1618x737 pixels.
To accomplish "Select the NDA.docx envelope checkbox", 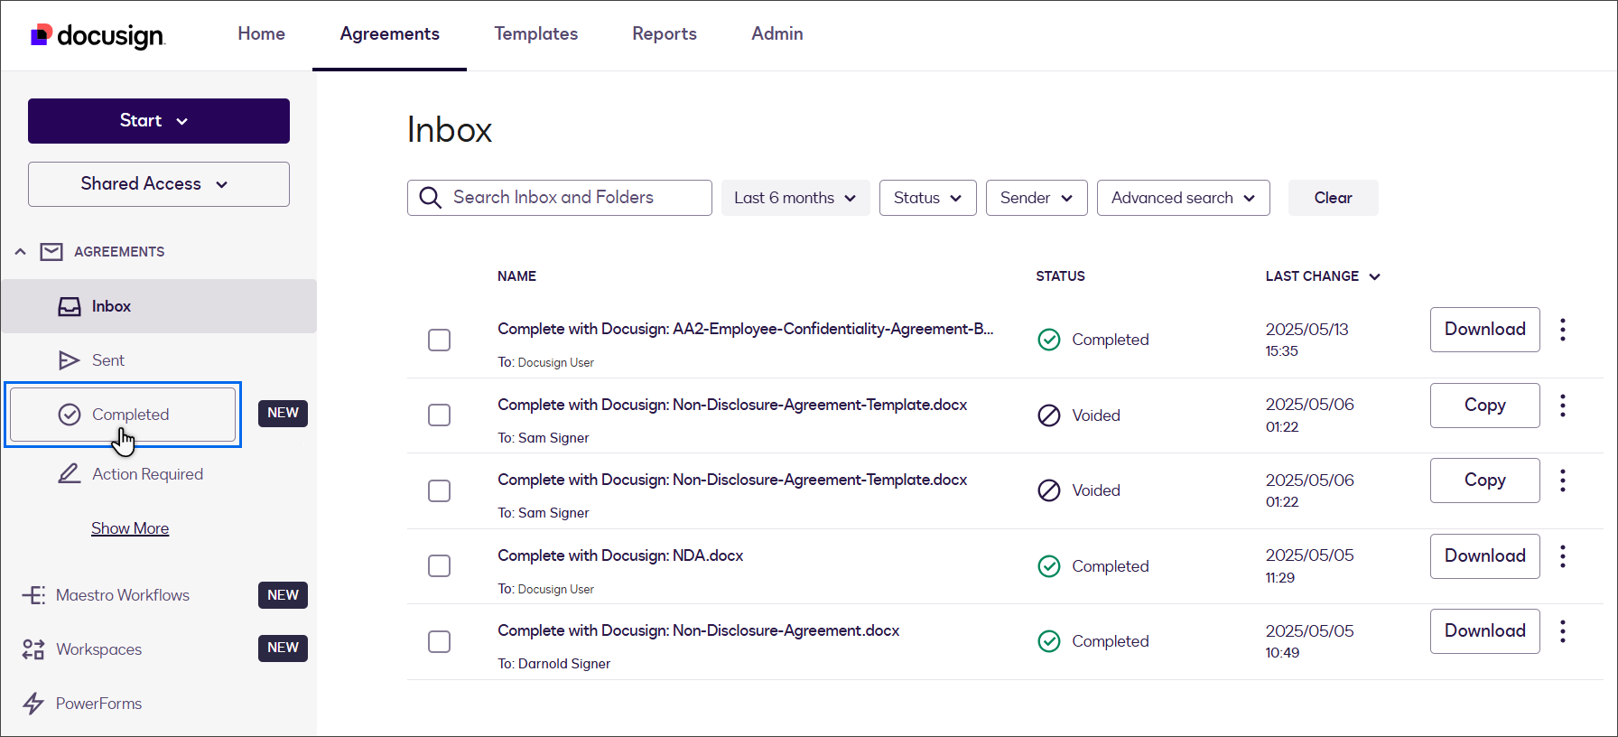I will click(439, 566).
